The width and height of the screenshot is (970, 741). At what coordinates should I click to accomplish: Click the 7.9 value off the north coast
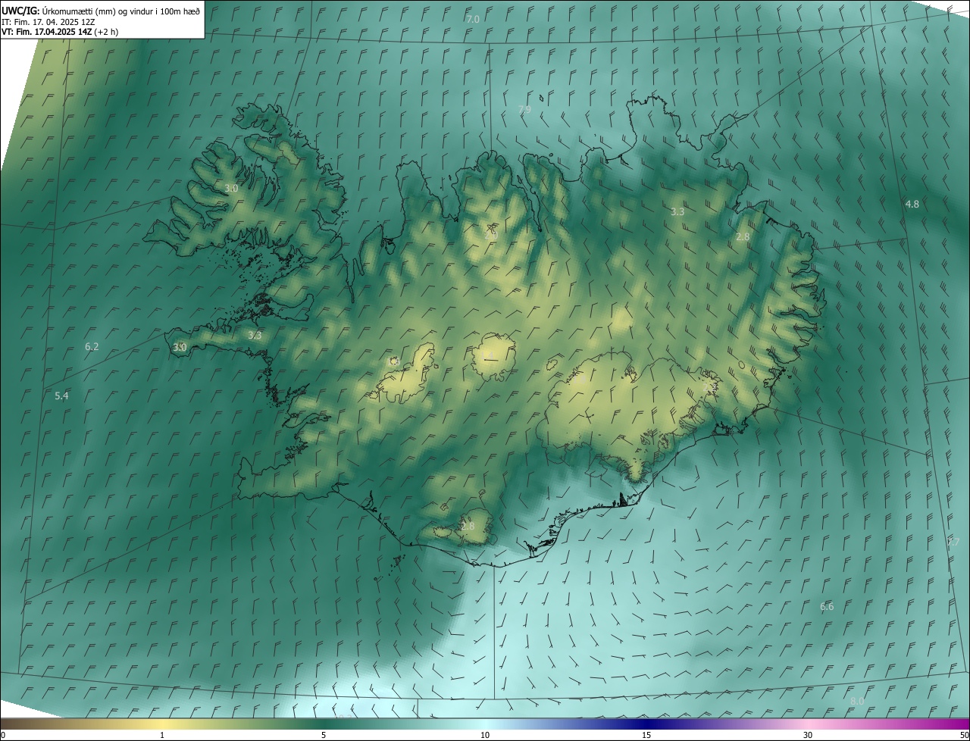[524, 110]
